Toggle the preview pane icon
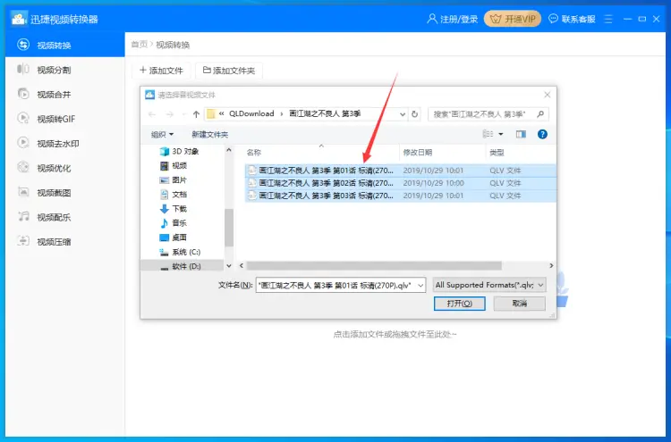 pyautogui.click(x=521, y=134)
